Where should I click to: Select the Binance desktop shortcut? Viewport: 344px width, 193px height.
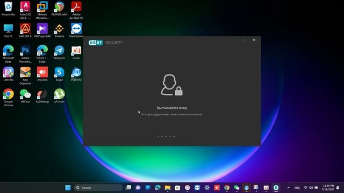(59, 31)
